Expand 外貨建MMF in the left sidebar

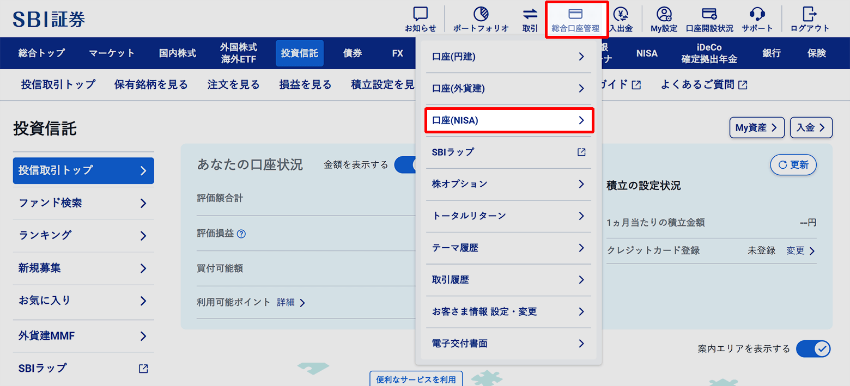(83, 336)
